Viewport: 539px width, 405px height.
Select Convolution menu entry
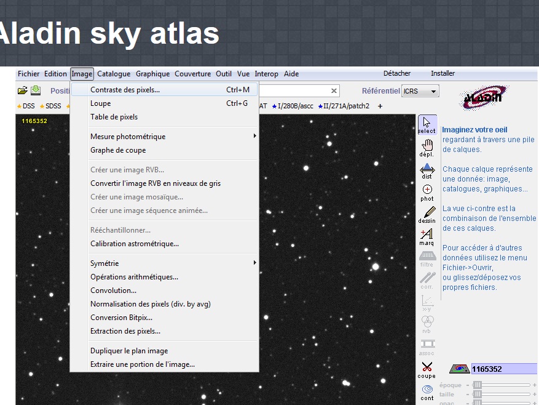click(x=164, y=291)
